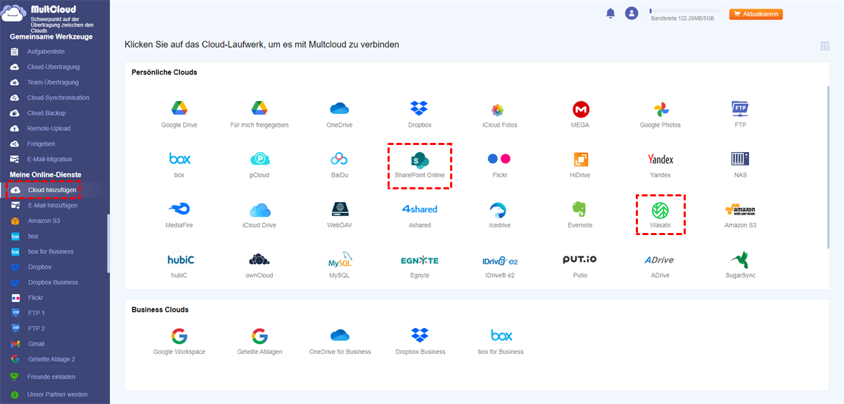
Task: Click the Aktualisieren upgrade button
Action: (x=756, y=14)
